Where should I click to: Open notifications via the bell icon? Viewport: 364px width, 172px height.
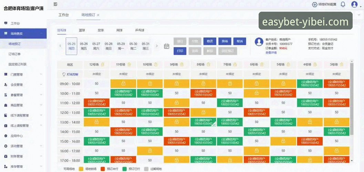point(343,4)
